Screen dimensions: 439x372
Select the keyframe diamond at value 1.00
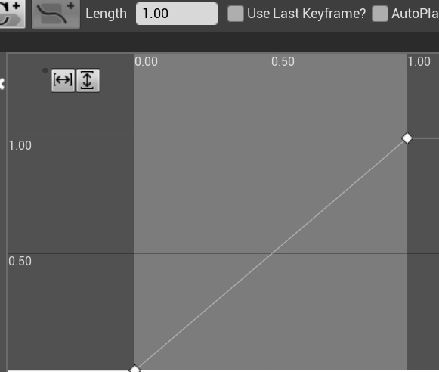(x=407, y=138)
